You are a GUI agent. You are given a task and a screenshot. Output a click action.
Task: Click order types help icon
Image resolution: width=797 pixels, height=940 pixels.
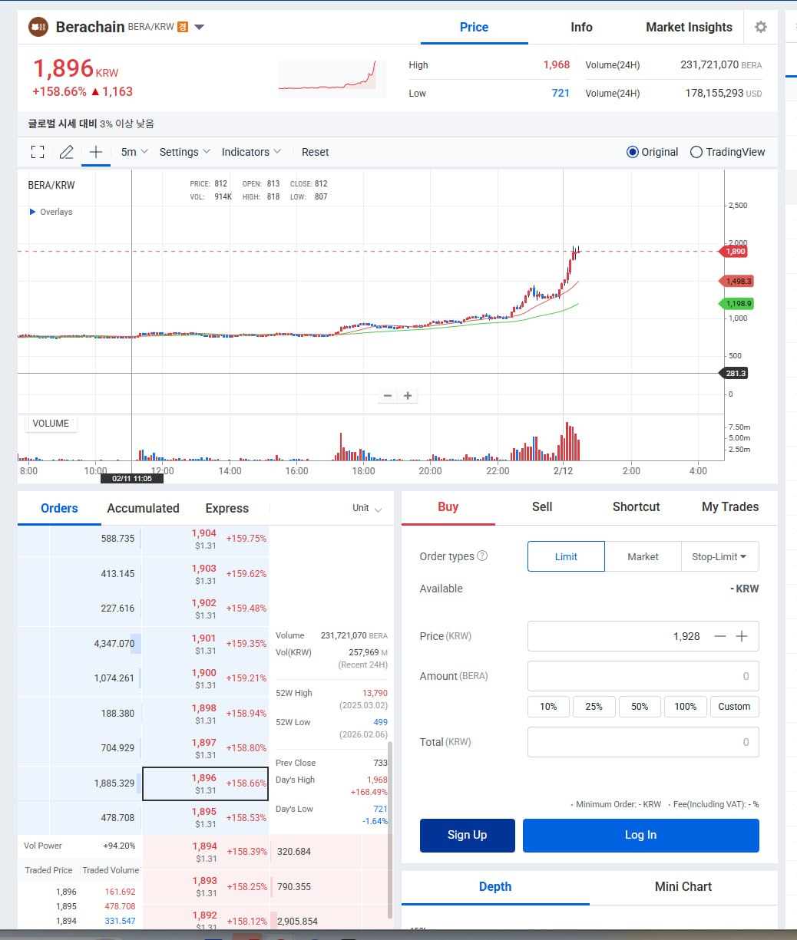pos(482,556)
